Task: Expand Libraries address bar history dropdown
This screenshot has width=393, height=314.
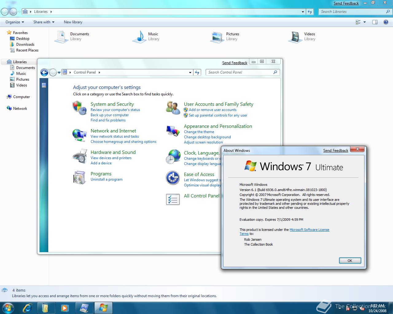Action: pyautogui.click(x=303, y=12)
